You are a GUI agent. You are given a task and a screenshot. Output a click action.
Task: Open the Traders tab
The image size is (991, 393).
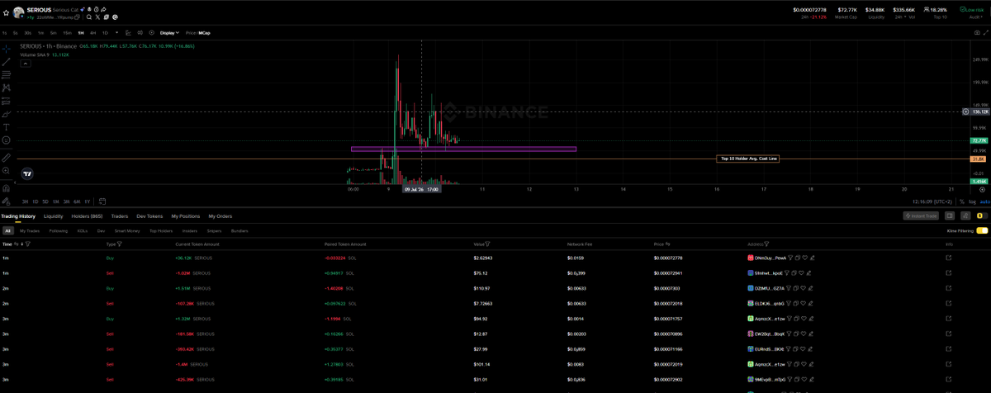click(120, 216)
